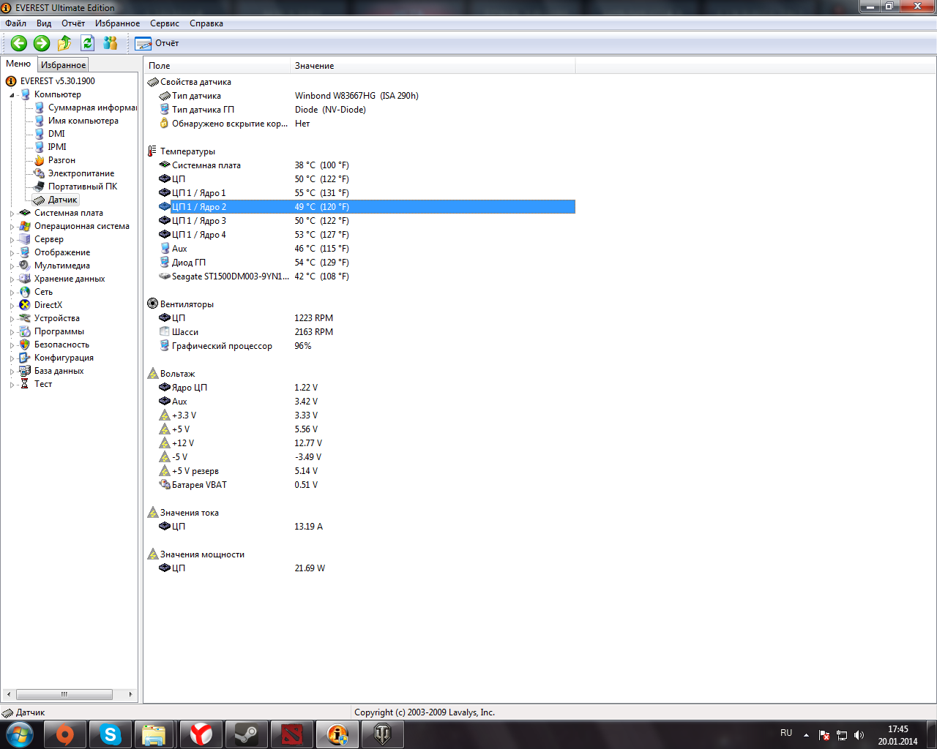The image size is (937, 749).
Task: Click the Up-level arrow toolbar icon
Action: coord(64,43)
